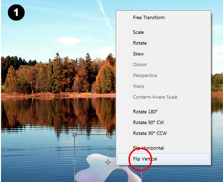Click the black step number 1 badge
The image size is (223, 182).
click(16, 13)
